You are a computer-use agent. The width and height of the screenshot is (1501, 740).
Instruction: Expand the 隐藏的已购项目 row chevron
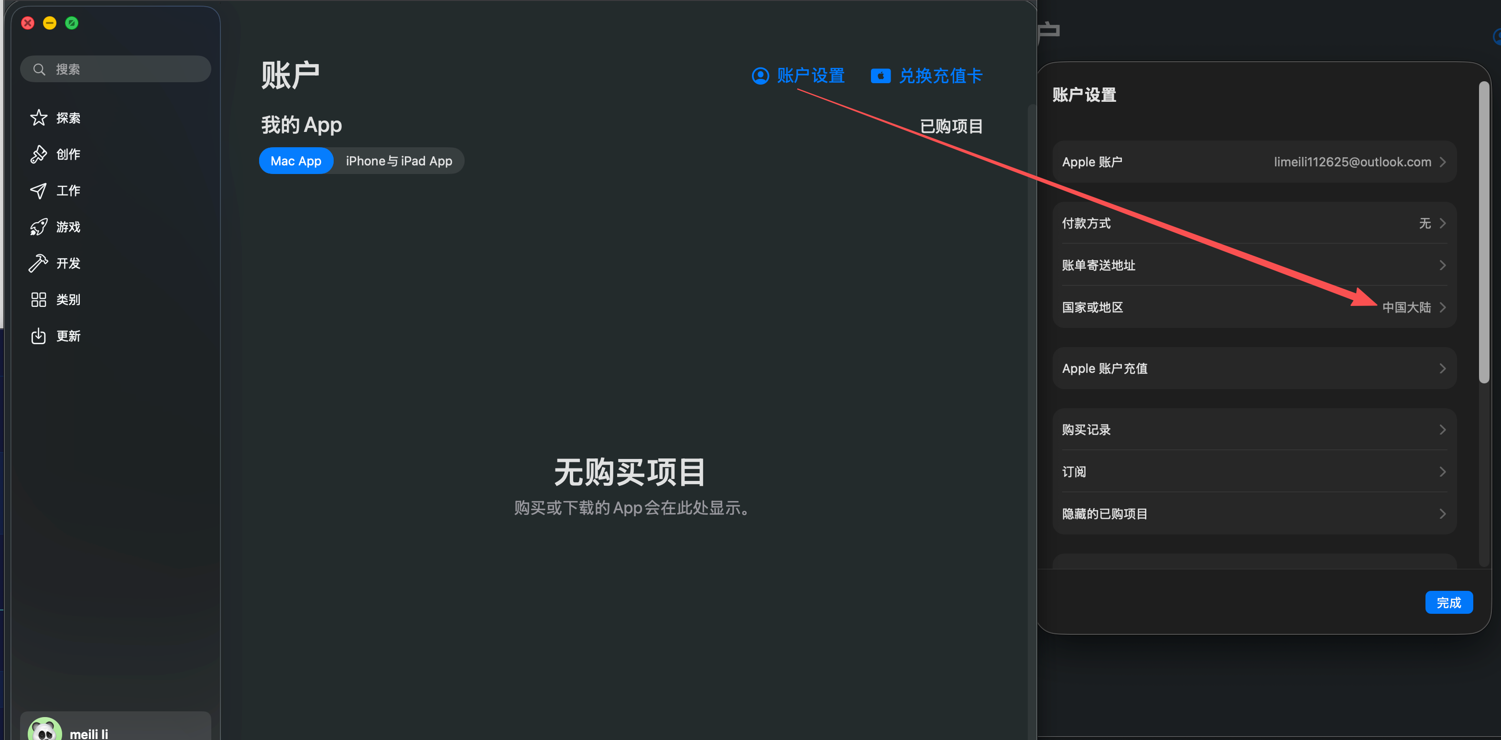[1443, 513]
